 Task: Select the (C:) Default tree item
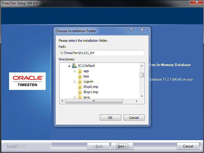coord(86,66)
